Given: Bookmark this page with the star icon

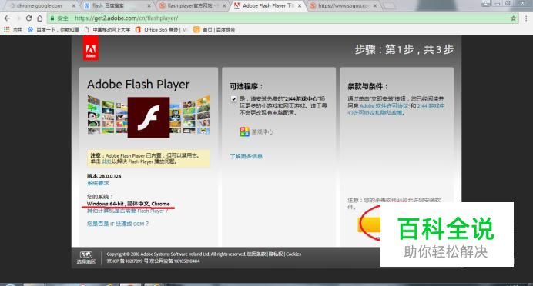Looking at the screenshot, I should coord(513,18).
